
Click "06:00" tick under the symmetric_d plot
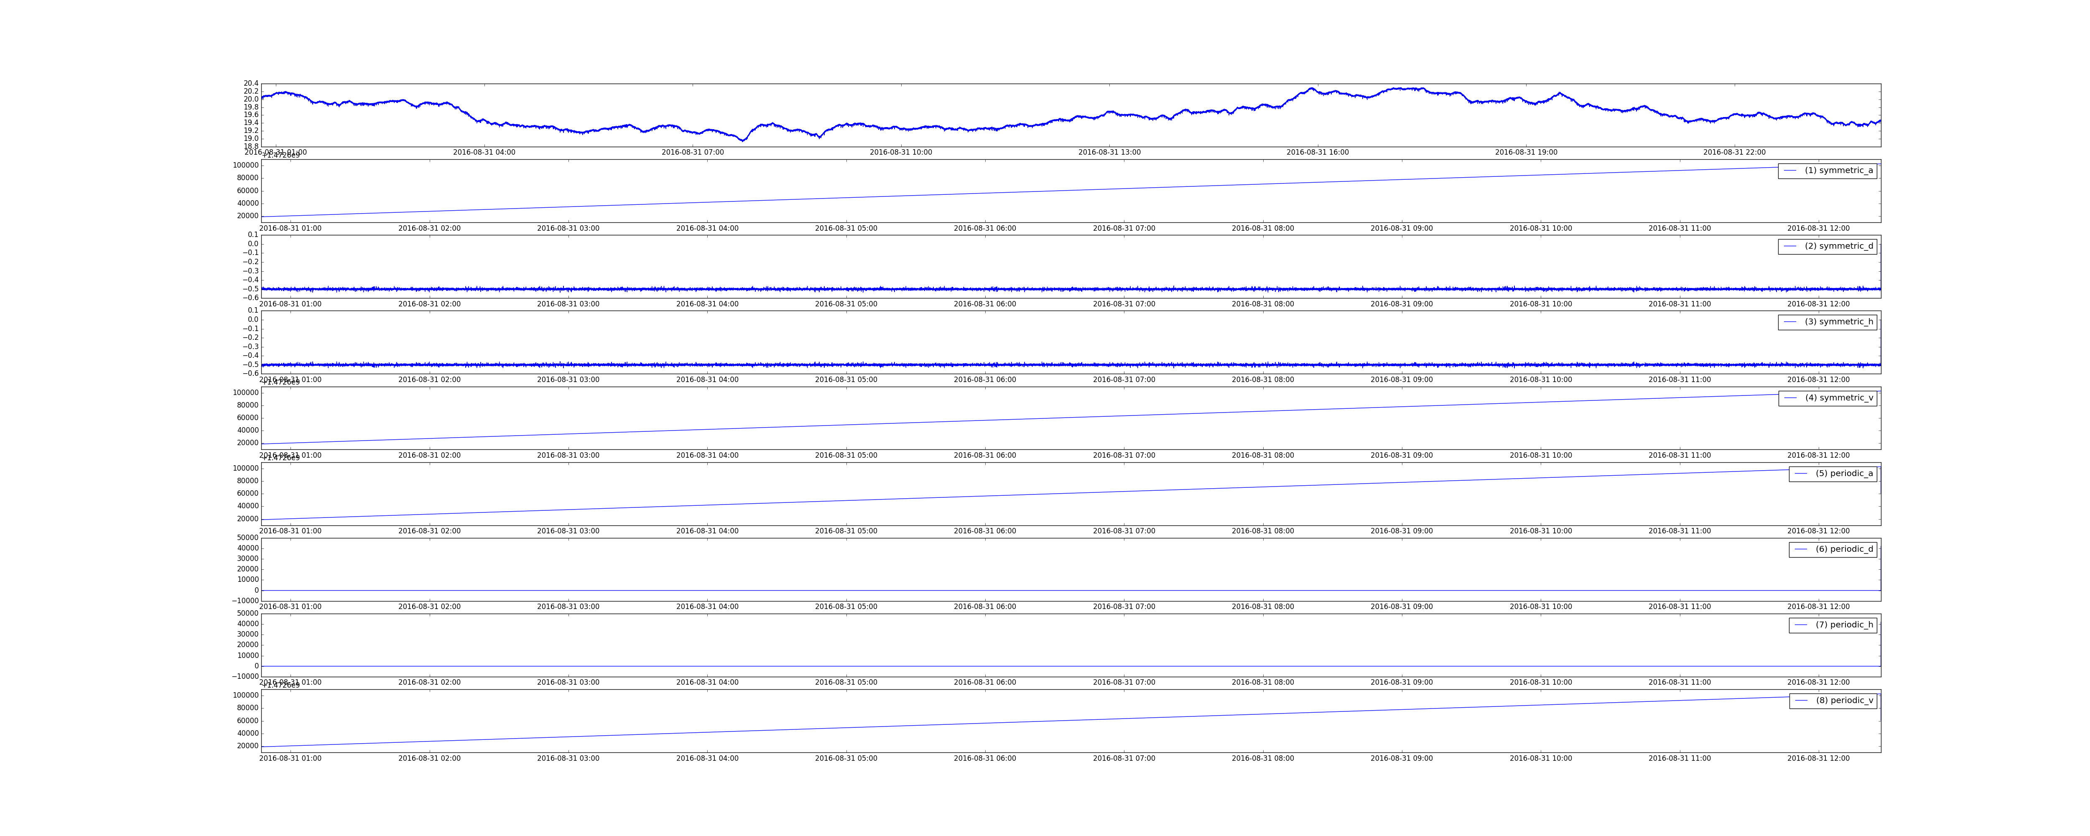click(x=985, y=304)
